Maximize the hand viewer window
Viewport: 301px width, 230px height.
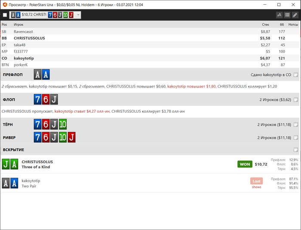click(279, 5)
